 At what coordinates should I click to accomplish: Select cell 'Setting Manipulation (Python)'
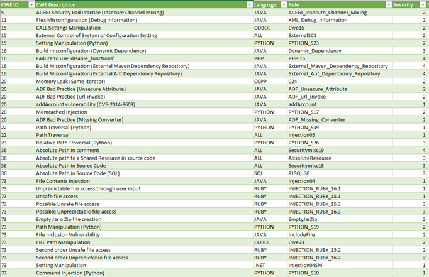(144, 43)
